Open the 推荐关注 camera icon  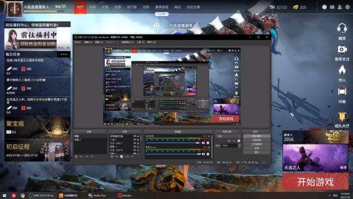coord(342,49)
